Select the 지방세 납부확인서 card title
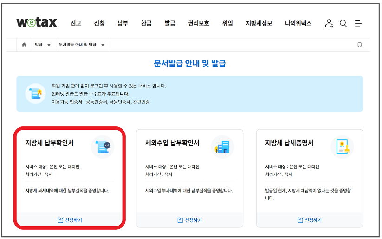The width and height of the screenshot is (382, 239). coord(50,143)
